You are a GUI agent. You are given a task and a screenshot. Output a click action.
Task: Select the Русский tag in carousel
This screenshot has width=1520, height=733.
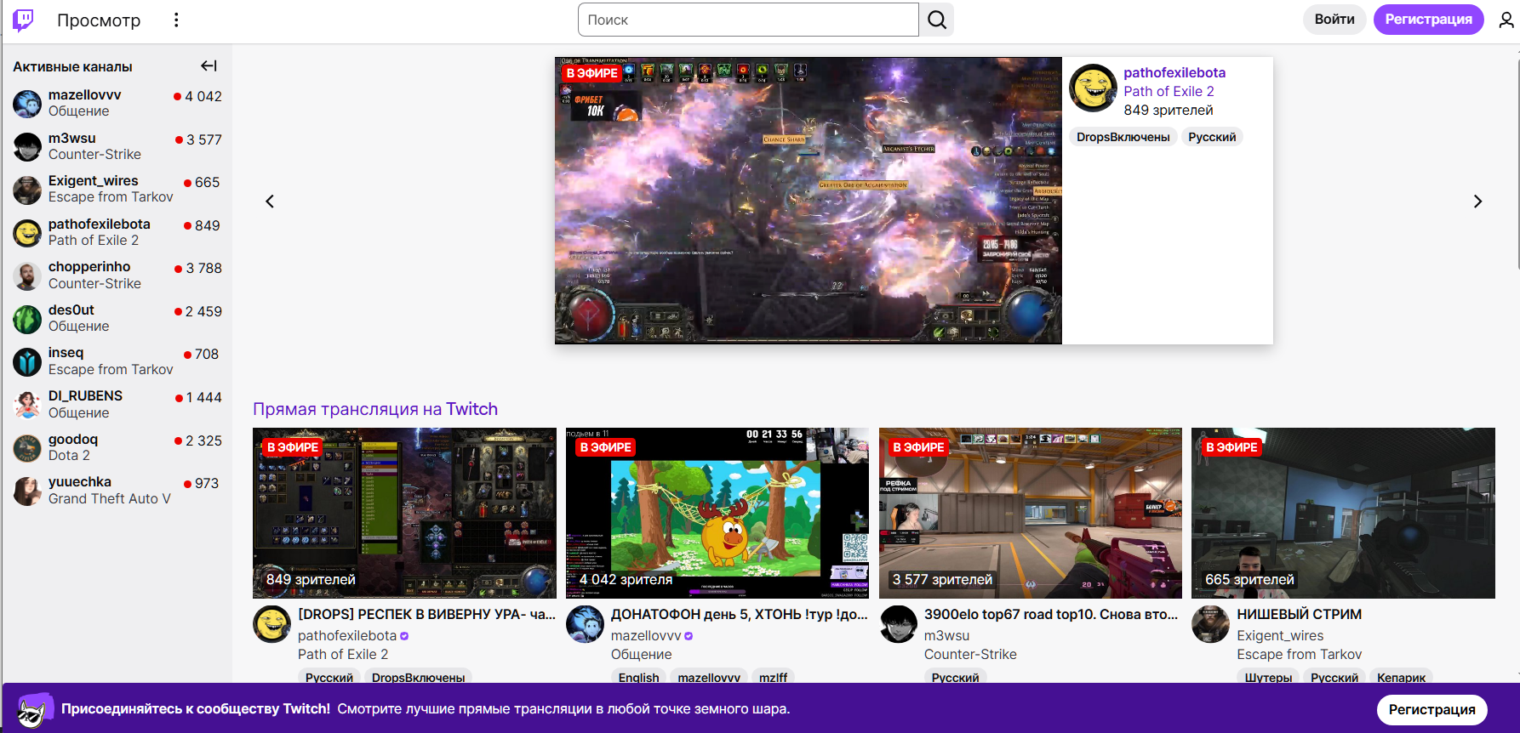point(1212,137)
